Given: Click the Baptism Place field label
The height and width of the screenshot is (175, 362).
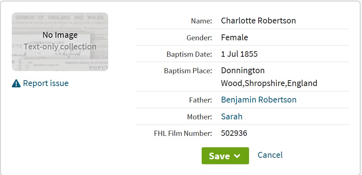Looking at the screenshot, I should pyautogui.click(x=188, y=71).
